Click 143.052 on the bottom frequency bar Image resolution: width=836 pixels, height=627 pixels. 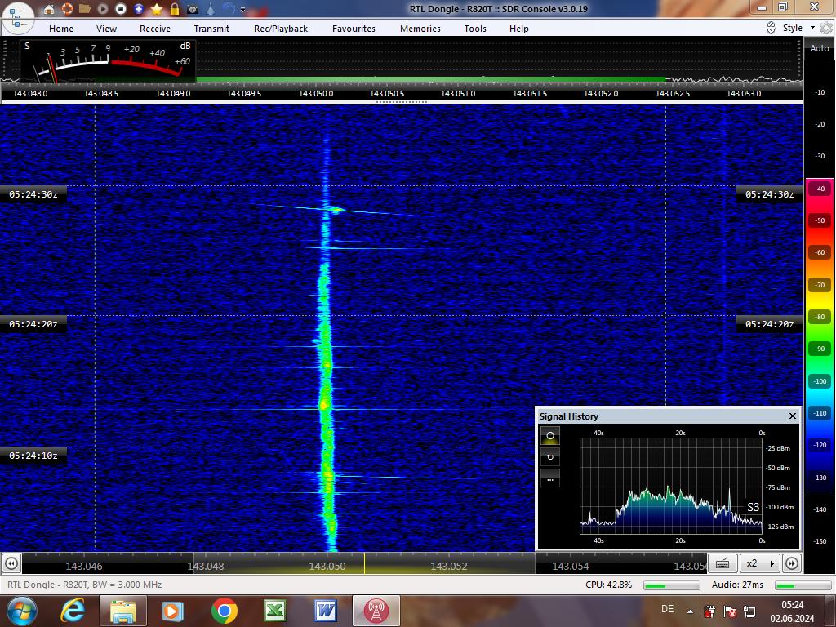click(x=449, y=567)
